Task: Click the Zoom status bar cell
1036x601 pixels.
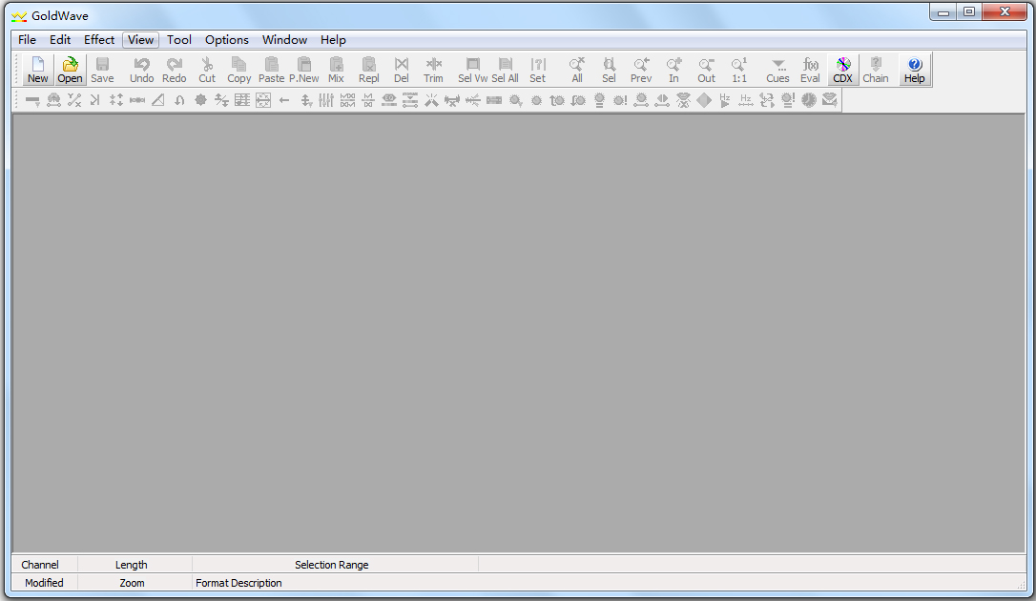Action: (x=133, y=583)
